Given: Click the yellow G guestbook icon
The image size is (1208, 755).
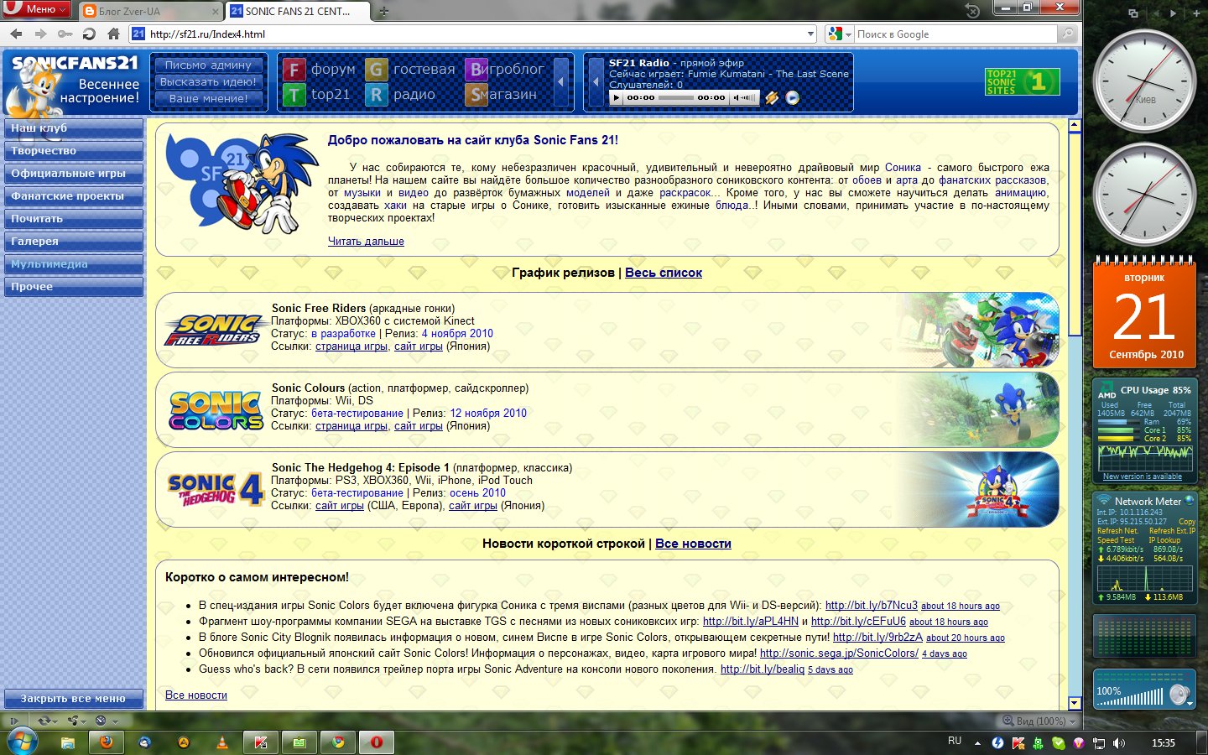Looking at the screenshot, I should tap(376, 70).
